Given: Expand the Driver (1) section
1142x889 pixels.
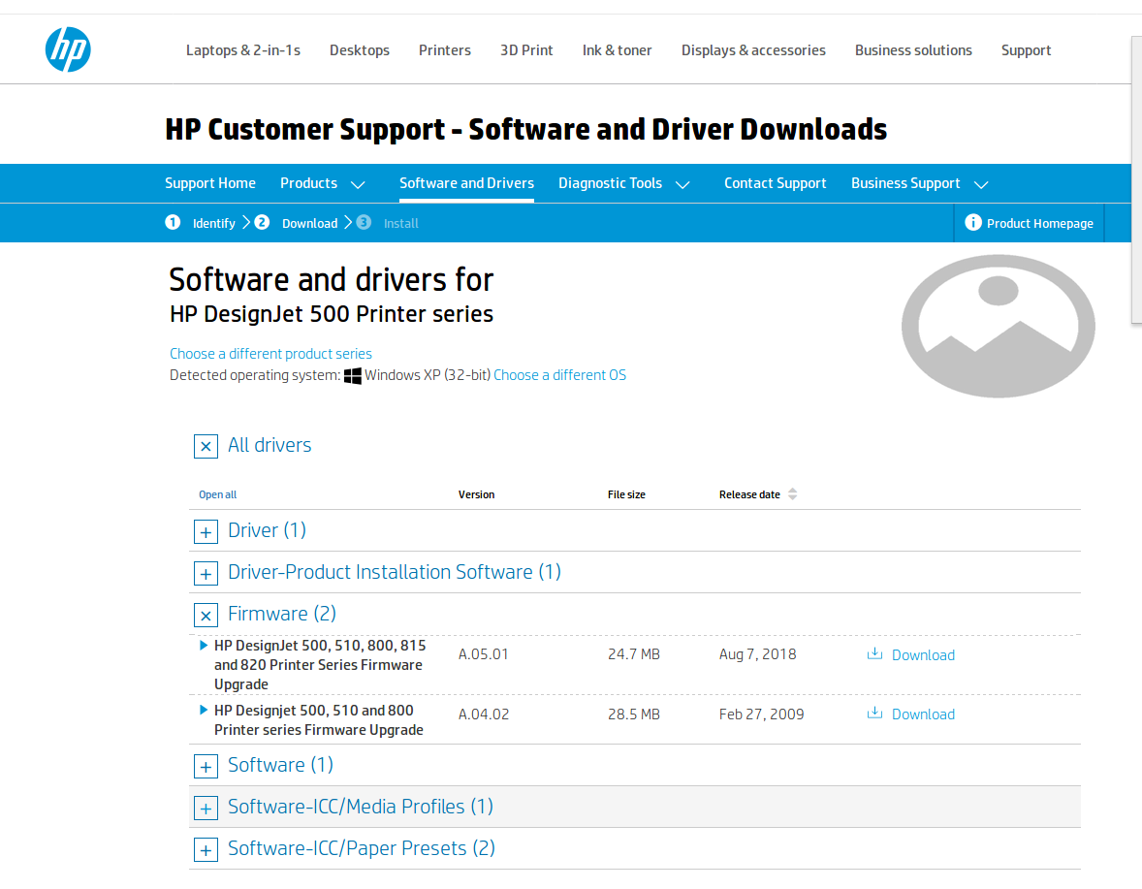Looking at the screenshot, I should coord(206,531).
